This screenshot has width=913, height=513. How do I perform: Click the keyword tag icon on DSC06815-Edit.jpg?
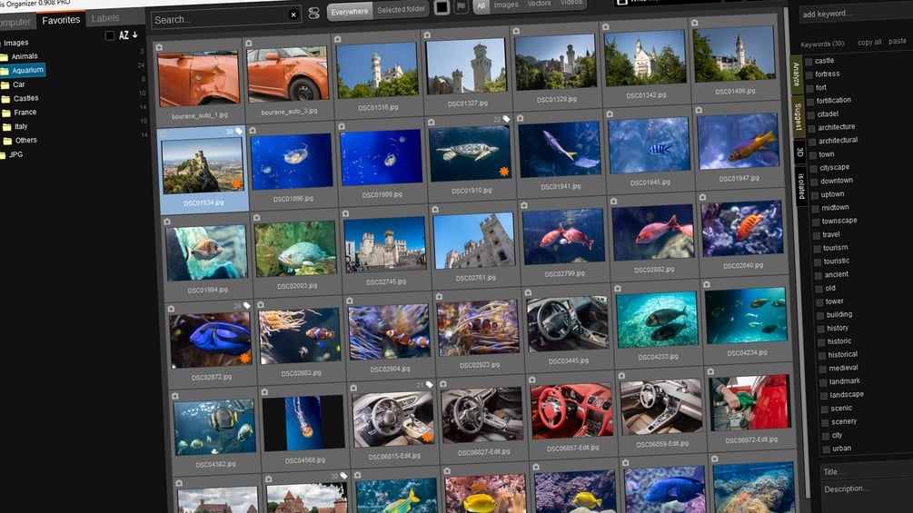click(429, 384)
